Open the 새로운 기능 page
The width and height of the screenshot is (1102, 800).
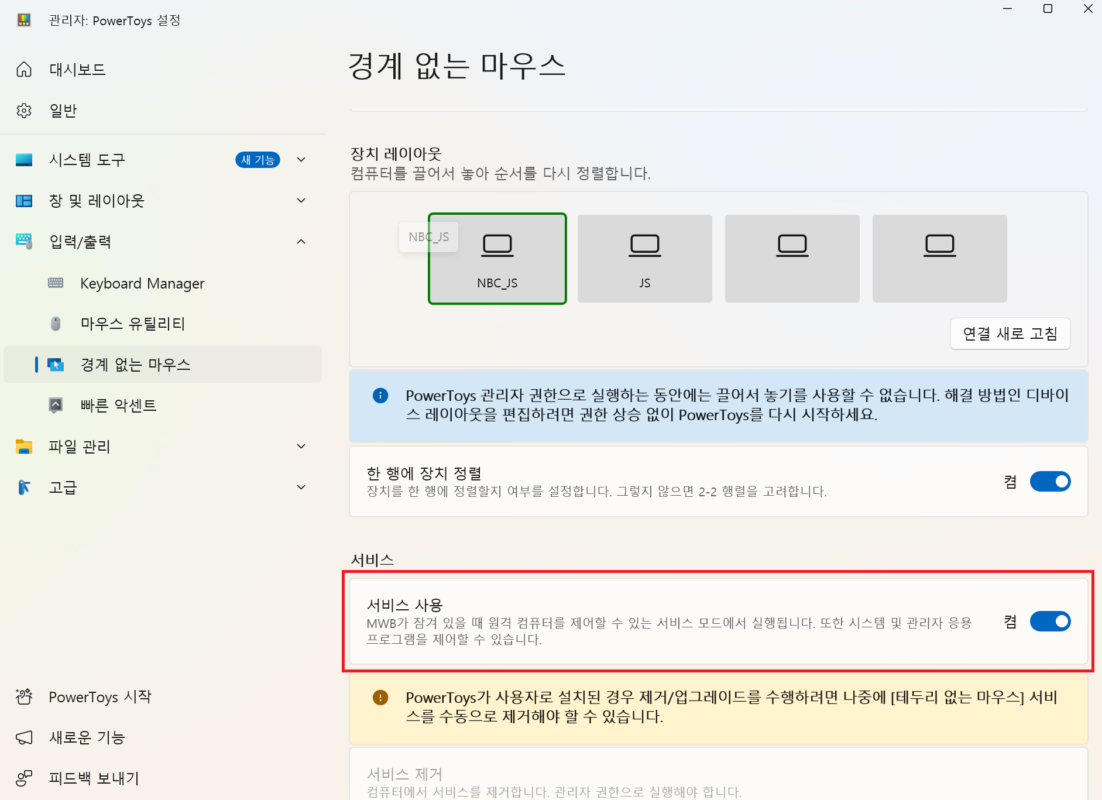point(163,737)
